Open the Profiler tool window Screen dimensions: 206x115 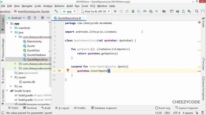(x=80, y=108)
